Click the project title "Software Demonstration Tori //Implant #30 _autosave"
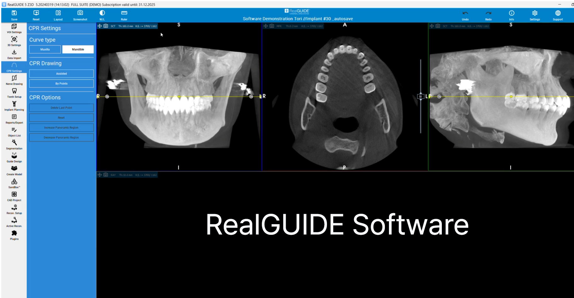574x298 pixels. point(298,19)
